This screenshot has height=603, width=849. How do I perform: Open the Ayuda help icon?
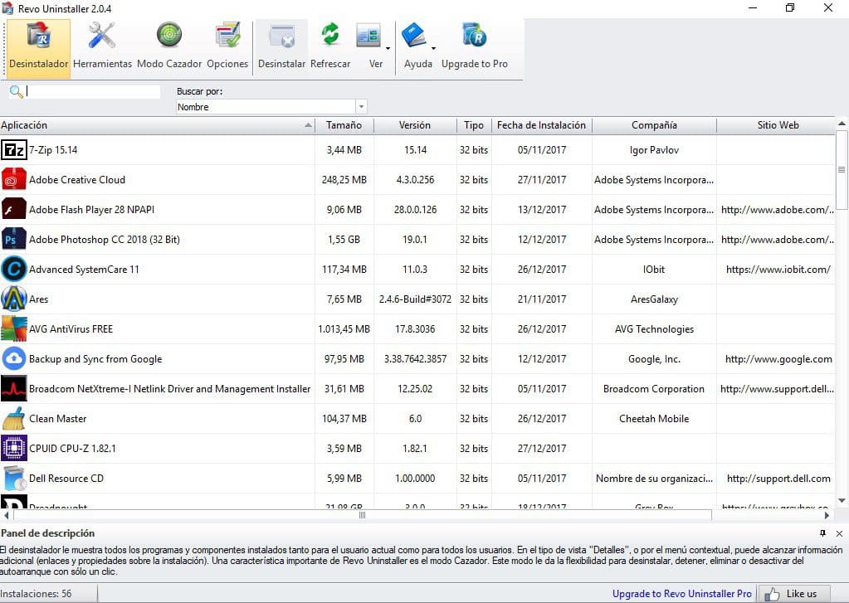tap(413, 36)
